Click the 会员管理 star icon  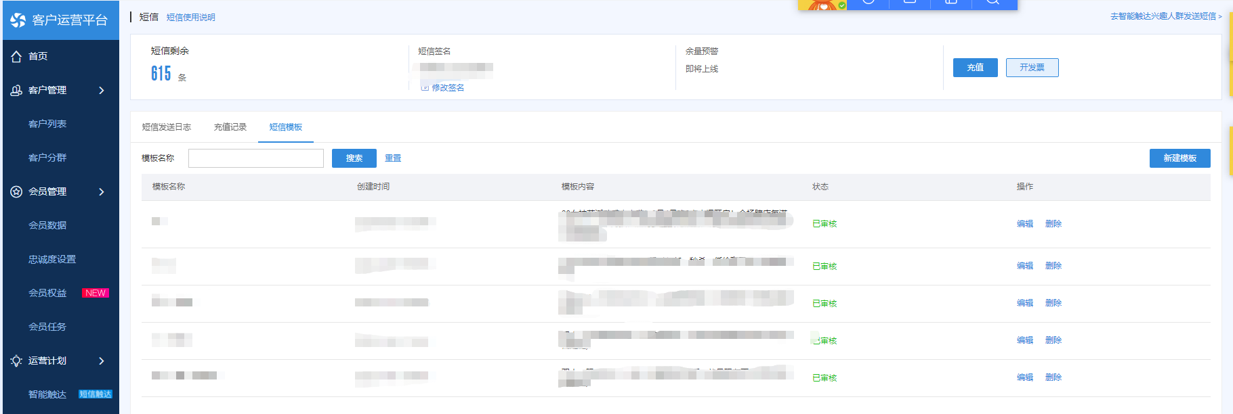[16, 192]
